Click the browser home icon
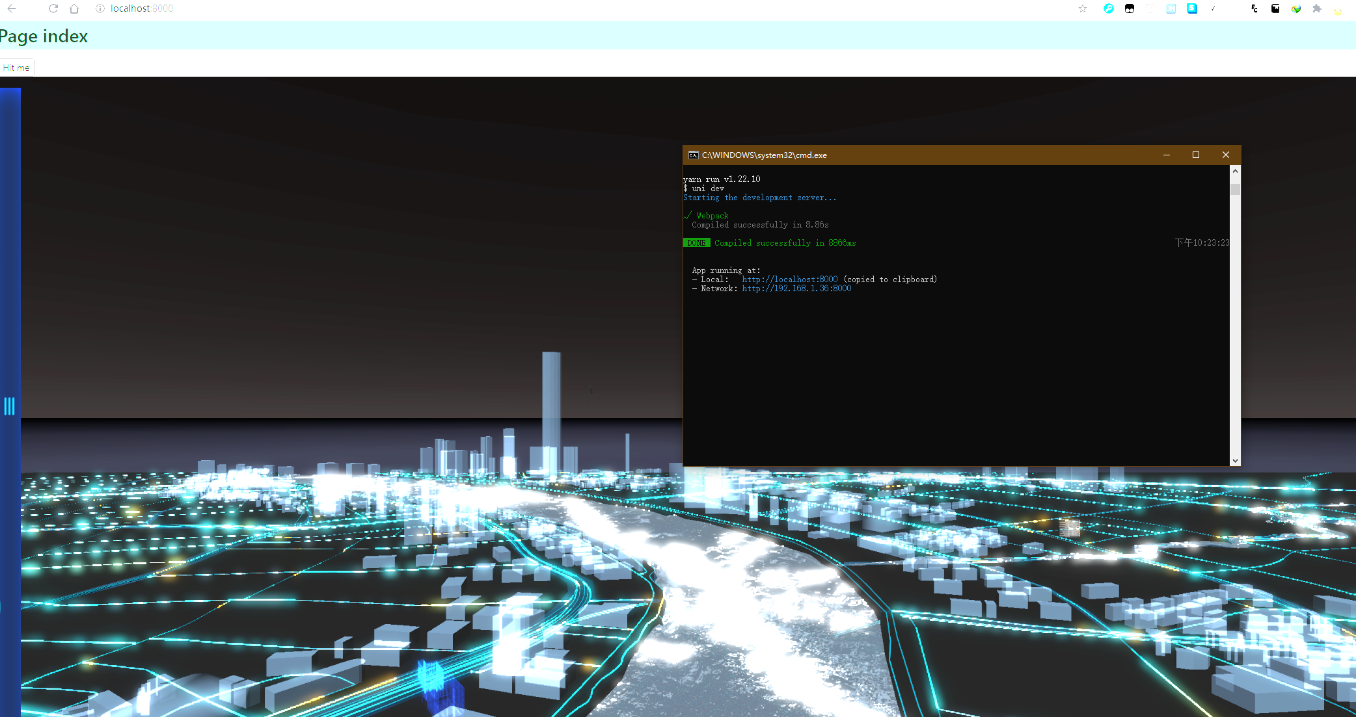The width and height of the screenshot is (1356, 717). [x=74, y=8]
